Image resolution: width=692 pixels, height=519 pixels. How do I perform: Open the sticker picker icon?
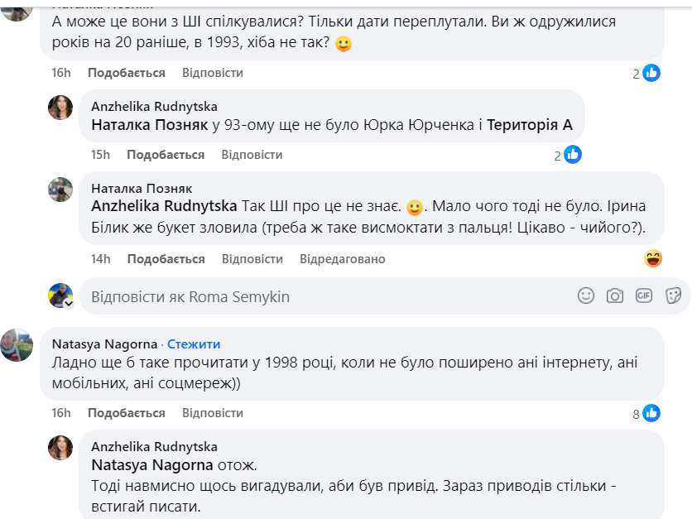point(673,296)
